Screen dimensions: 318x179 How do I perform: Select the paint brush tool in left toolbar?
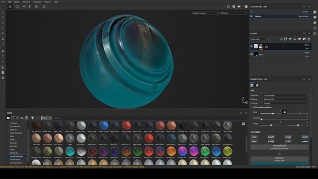coord(3,12)
